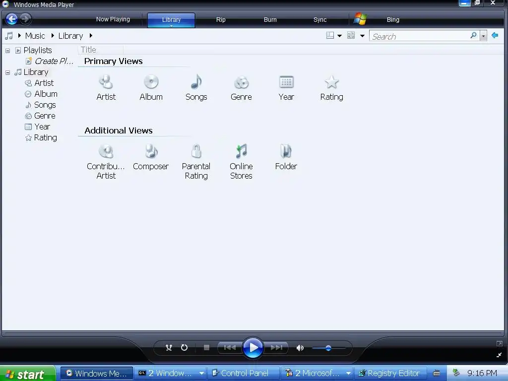This screenshot has height=381, width=508.
Task: Switch to compact mode icon
Action: point(499,355)
